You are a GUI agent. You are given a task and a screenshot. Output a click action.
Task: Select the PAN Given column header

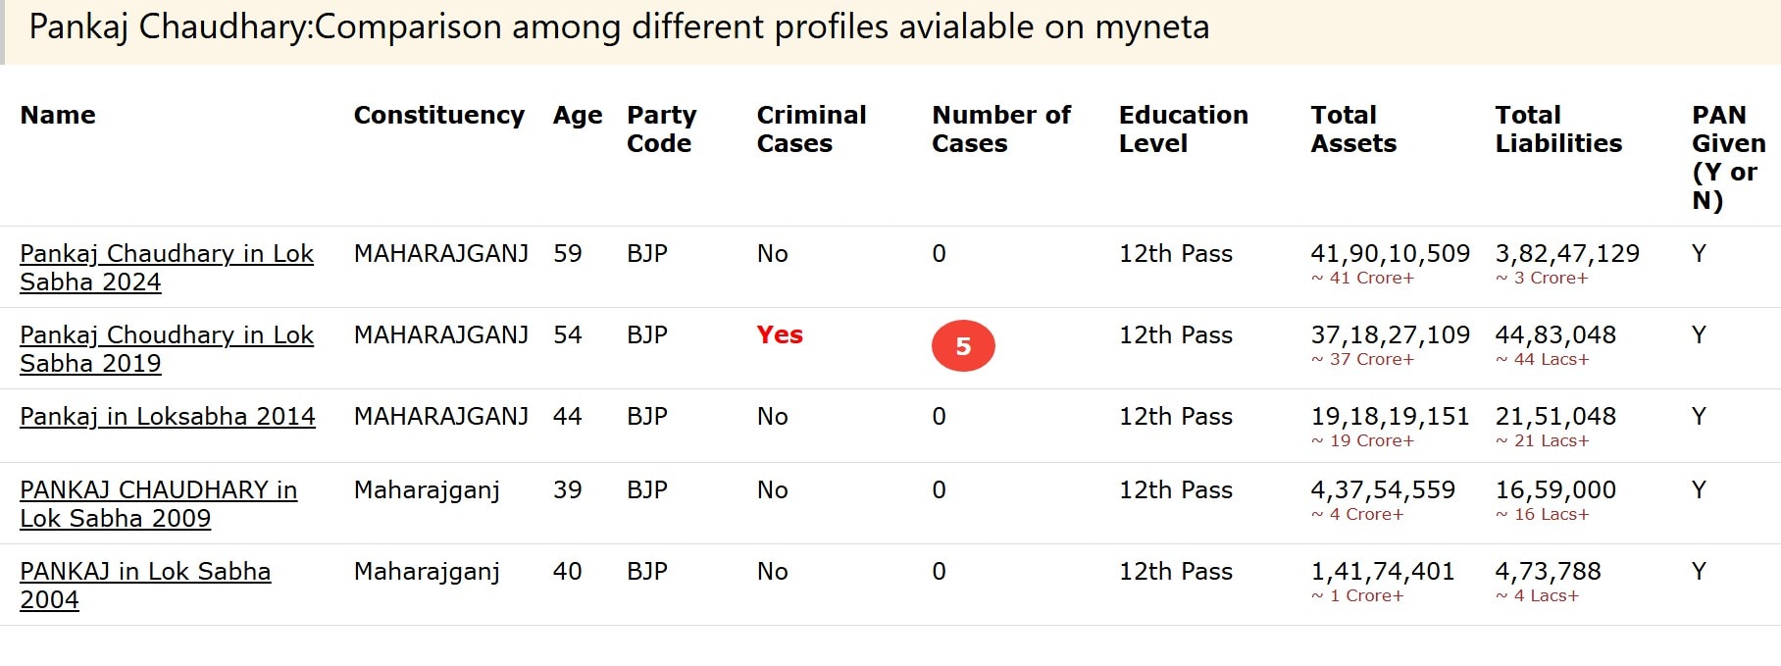coord(1726,157)
